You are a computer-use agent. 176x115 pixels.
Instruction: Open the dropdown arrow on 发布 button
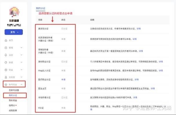click(18, 32)
